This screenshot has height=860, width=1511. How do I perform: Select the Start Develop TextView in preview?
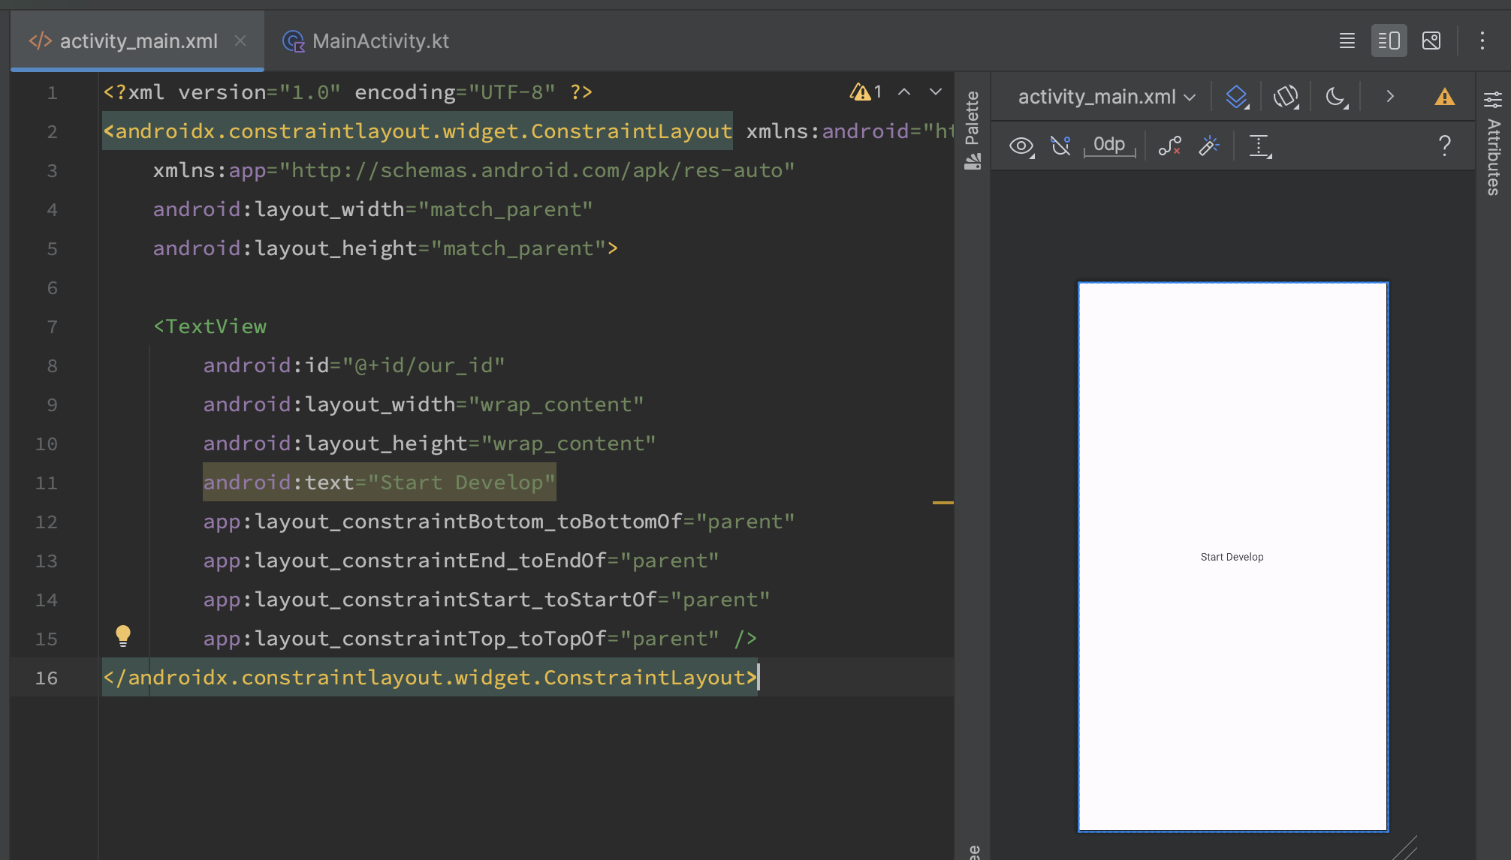[1232, 557]
